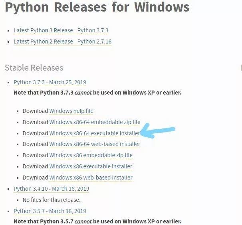Screen dimensions: 242x225
Task: Open Latest Python 2 Release 2.7.16 link
Action: [62, 41]
